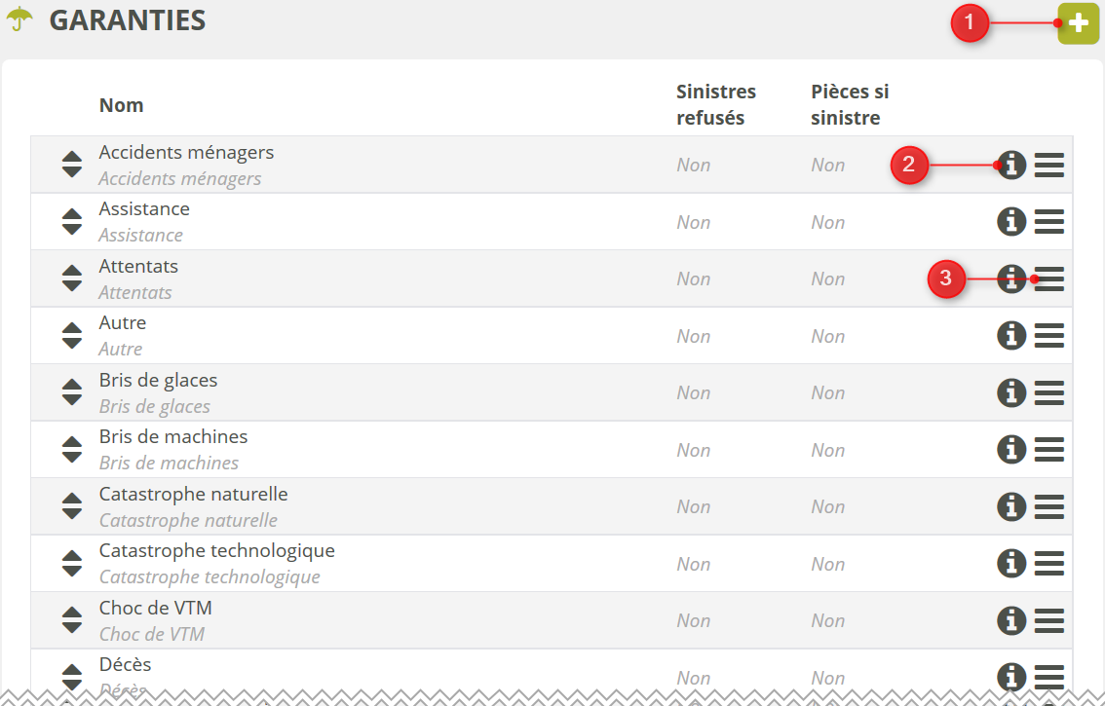The image size is (1105, 706).
Task: Expand actions menu for Catastrophe technologique
Action: pos(1048,564)
